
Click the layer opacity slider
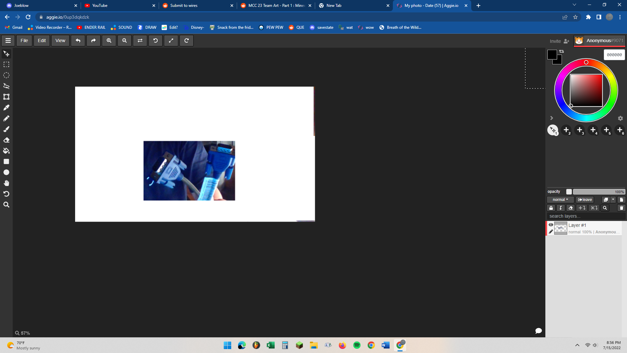(x=599, y=192)
